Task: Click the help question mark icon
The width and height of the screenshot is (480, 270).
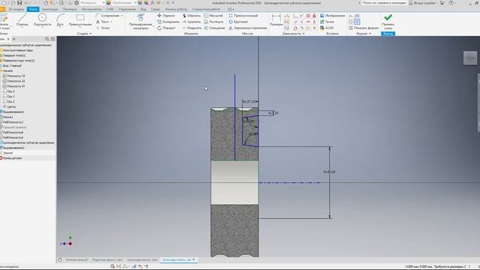Action: (451, 3)
